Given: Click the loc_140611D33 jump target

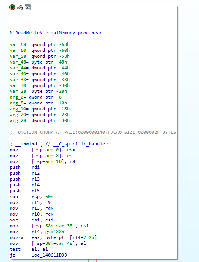Looking at the screenshot, I should point(49,255).
